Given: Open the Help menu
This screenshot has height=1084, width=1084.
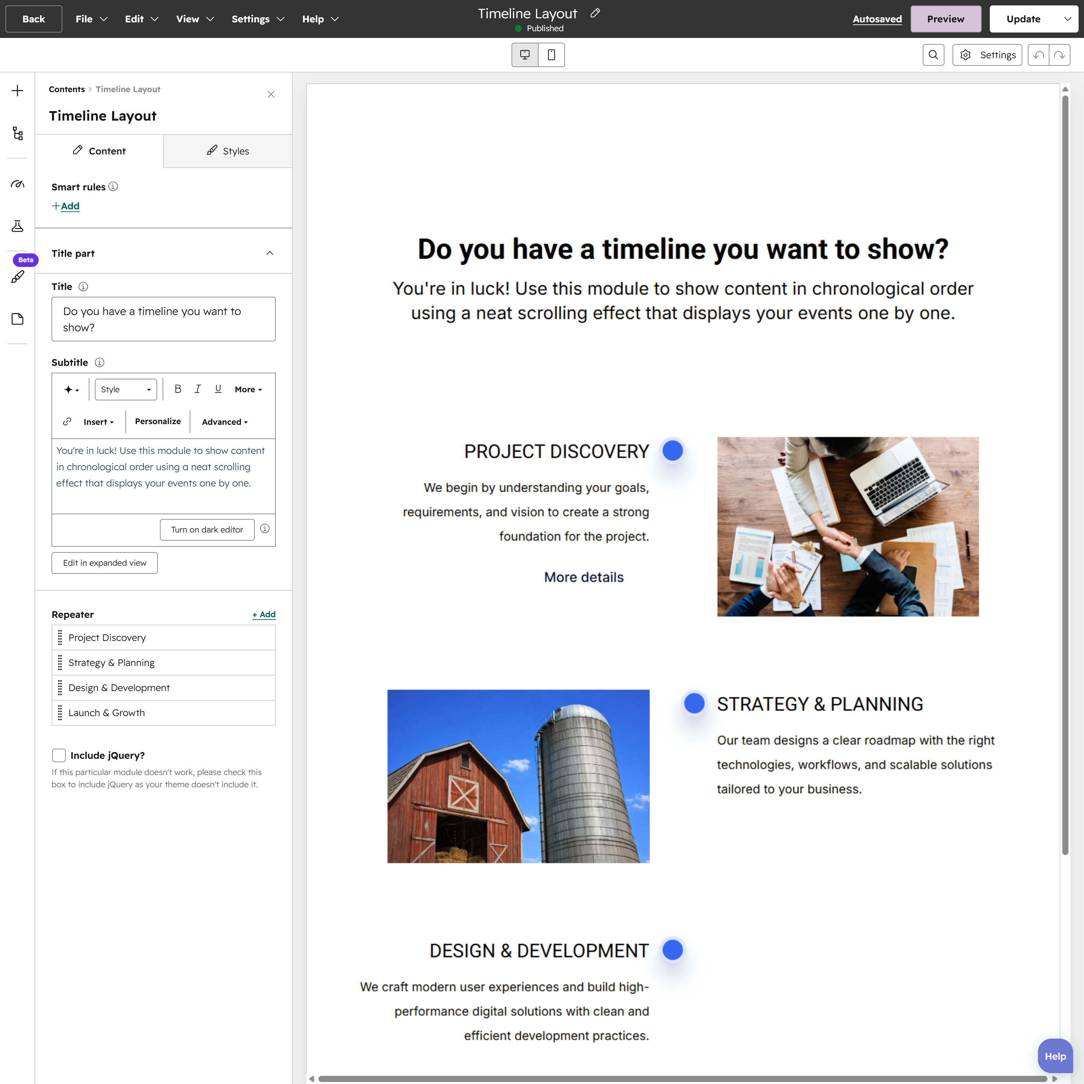Looking at the screenshot, I should point(320,19).
